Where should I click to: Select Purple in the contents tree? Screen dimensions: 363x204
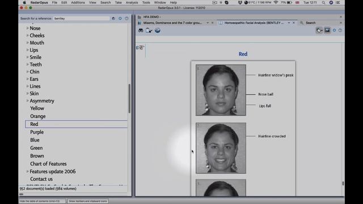[37, 132]
